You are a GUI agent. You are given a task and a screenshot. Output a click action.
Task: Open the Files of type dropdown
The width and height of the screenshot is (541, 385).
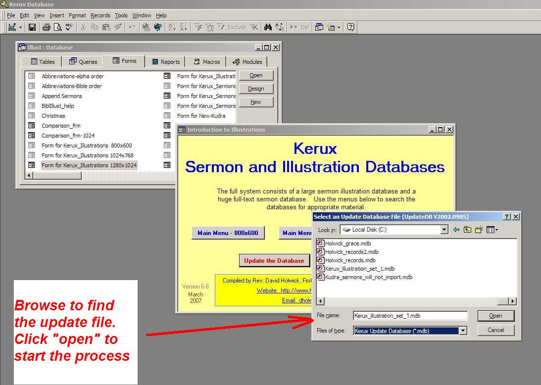pyautogui.click(x=463, y=331)
